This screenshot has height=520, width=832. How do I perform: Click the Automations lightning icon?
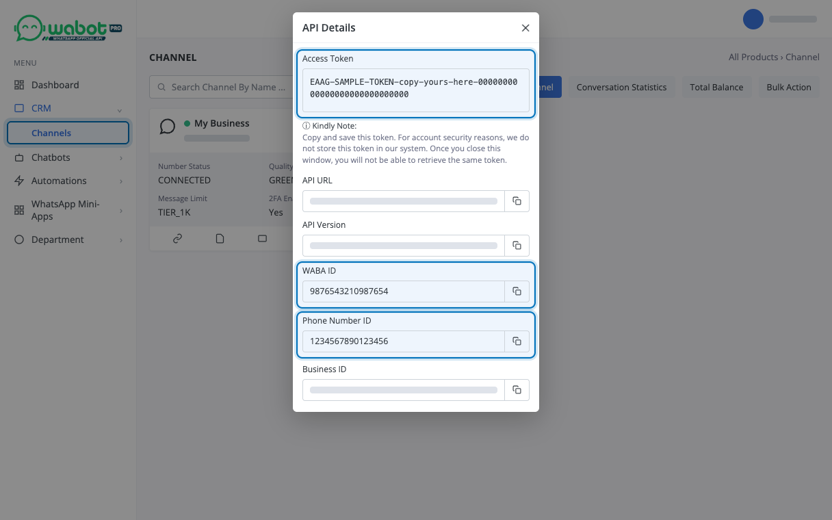tap(19, 181)
